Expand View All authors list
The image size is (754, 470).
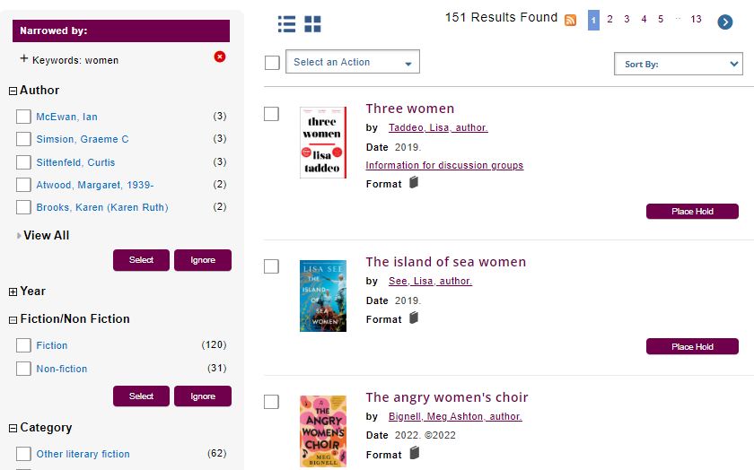point(45,235)
